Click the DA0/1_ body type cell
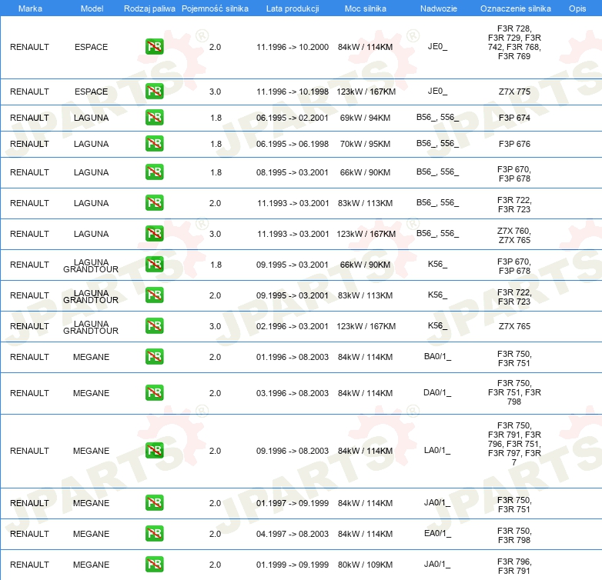This screenshot has width=602, height=580. (x=437, y=393)
